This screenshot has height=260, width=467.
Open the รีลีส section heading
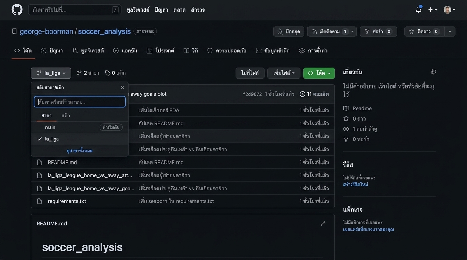click(x=348, y=165)
